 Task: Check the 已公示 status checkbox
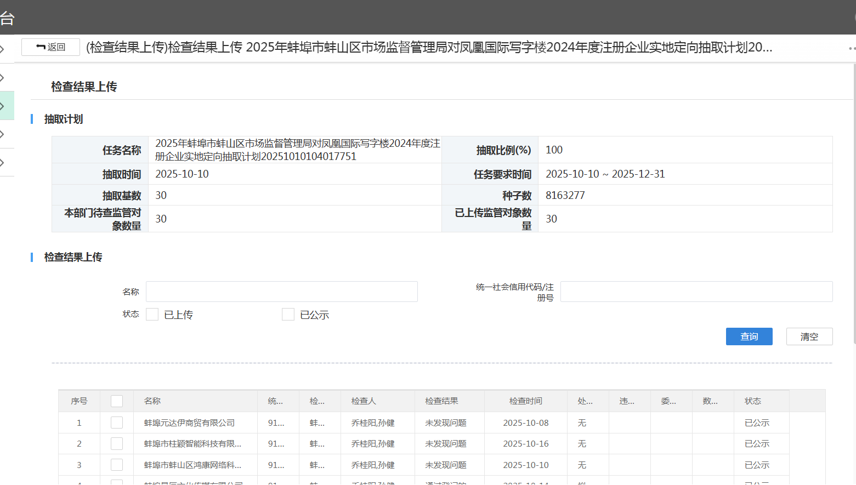[x=288, y=315]
